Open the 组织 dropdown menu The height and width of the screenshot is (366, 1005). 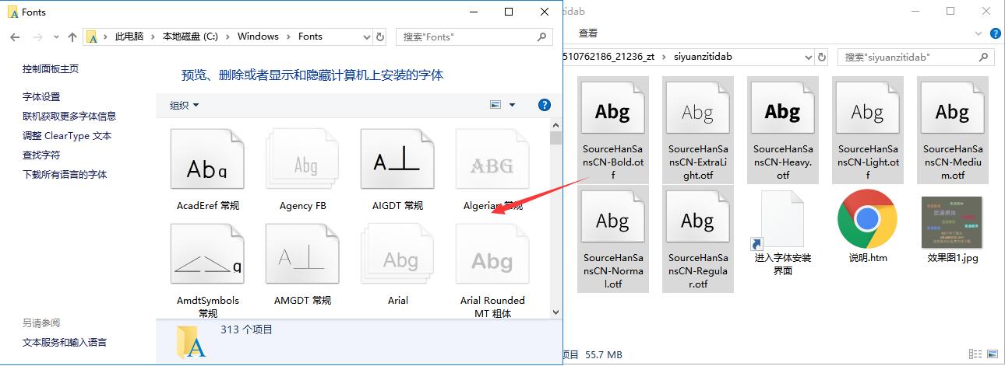point(185,105)
